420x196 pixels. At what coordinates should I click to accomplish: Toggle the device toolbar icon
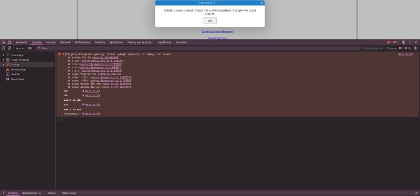[9, 43]
